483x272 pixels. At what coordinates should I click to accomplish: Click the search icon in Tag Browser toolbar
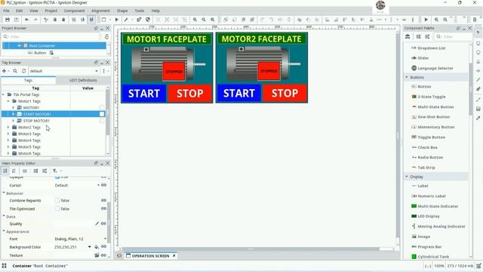coord(15,71)
